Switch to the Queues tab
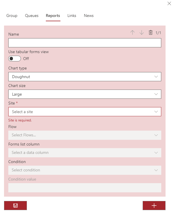This screenshot has width=173, height=213. coord(32,16)
